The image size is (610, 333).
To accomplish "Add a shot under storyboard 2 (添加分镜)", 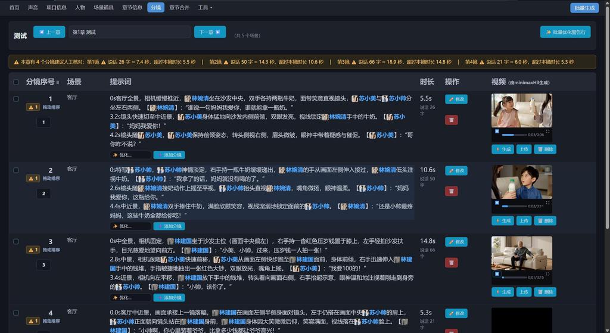I will (169, 226).
